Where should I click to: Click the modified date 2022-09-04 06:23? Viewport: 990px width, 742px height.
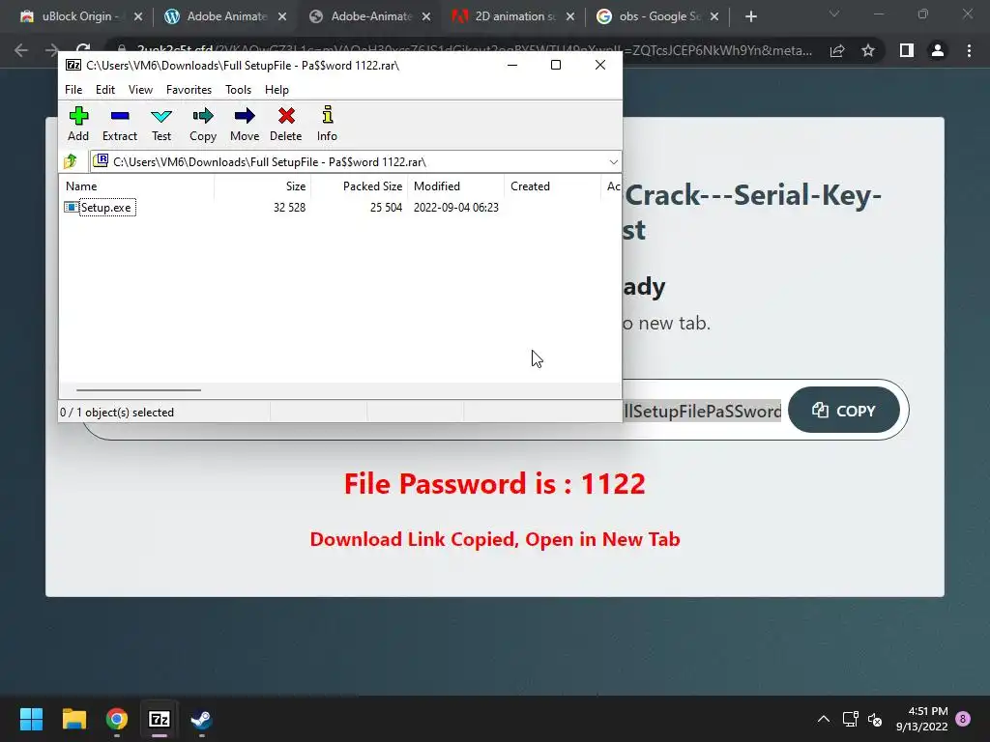(x=456, y=208)
